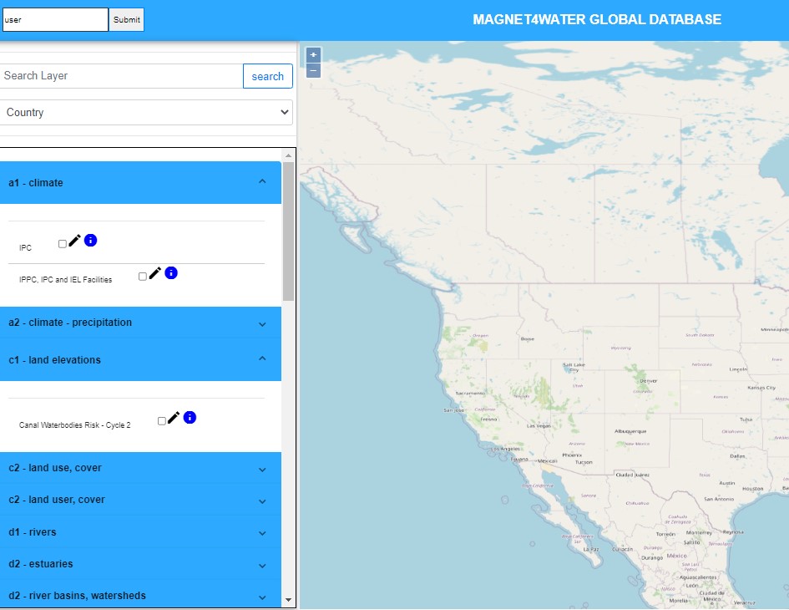Click pencil icon for Canal Waterbodies Risk layer
Screen dimensions: 789x610
point(174,418)
